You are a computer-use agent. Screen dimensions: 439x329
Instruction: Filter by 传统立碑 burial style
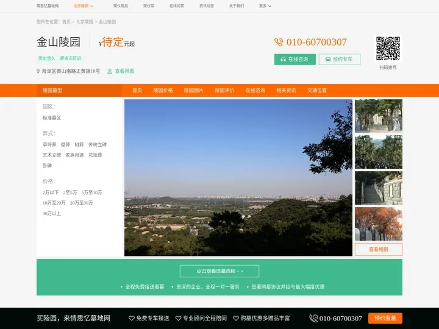click(98, 144)
